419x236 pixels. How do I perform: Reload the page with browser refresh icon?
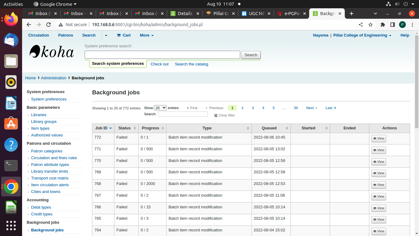pyautogui.click(x=48, y=25)
